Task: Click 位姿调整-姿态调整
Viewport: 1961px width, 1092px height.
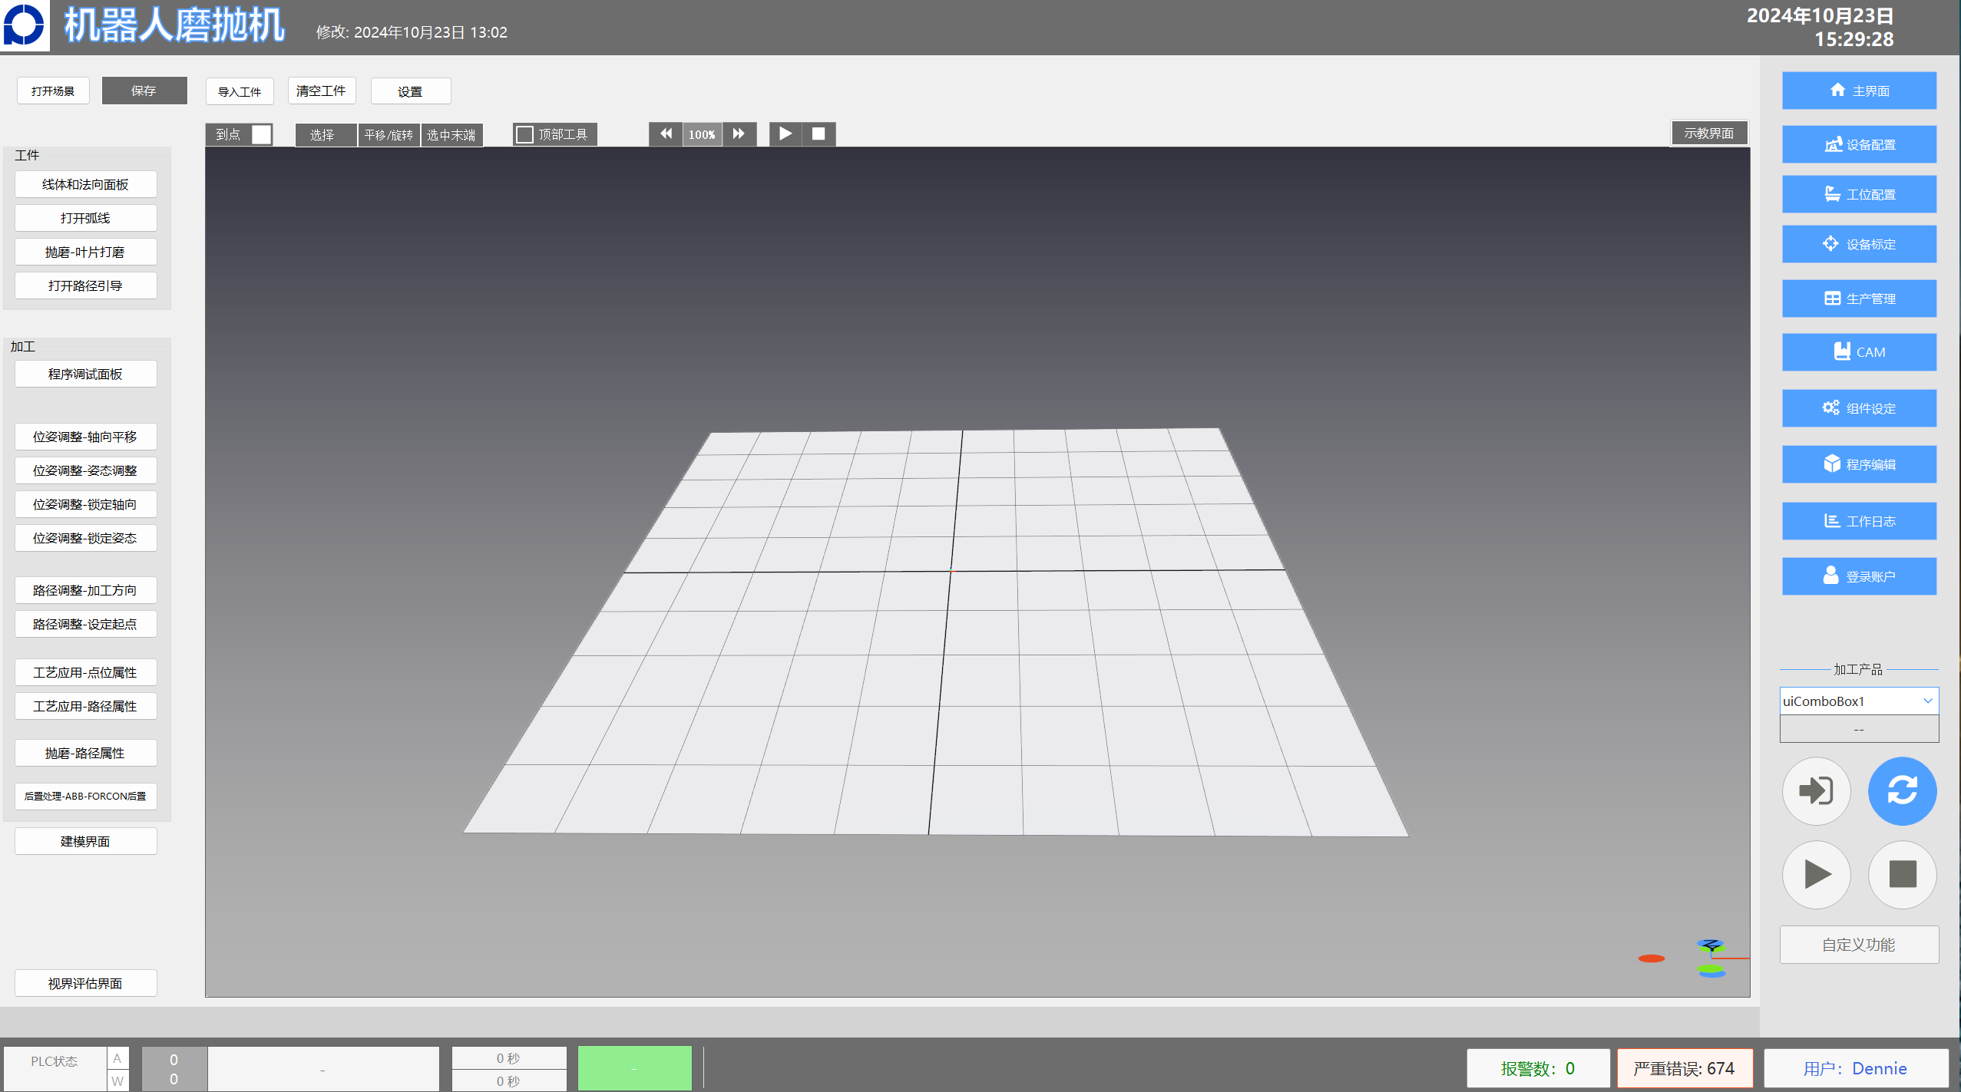Action: [x=85, y=470]
